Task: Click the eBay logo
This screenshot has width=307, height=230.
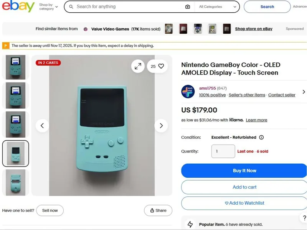Action: click(x=18, y=7)
